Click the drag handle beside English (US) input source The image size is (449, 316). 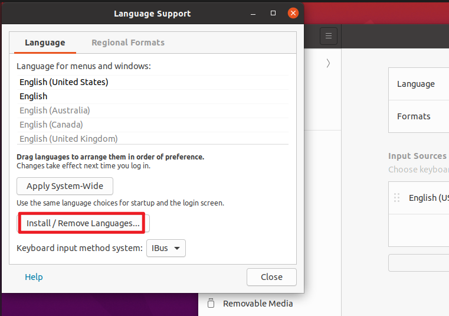[396, 197]
